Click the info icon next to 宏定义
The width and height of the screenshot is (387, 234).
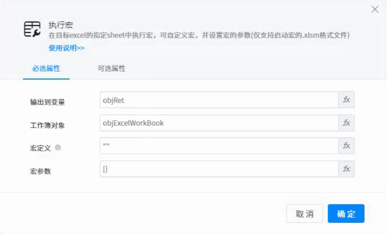[x=58, y=148]
